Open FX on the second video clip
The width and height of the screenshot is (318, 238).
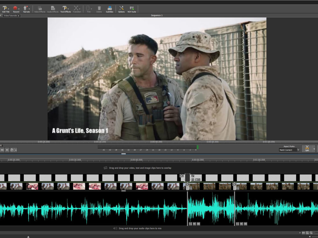(190, 188)
